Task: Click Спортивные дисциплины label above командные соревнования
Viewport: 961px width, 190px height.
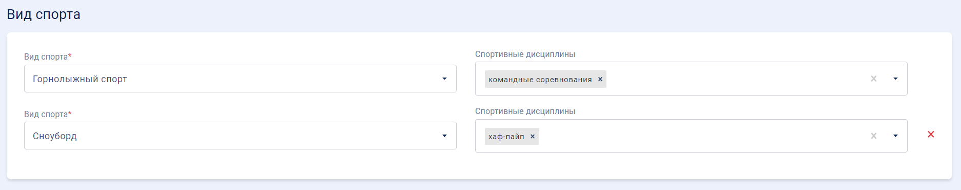Action: 525,54
